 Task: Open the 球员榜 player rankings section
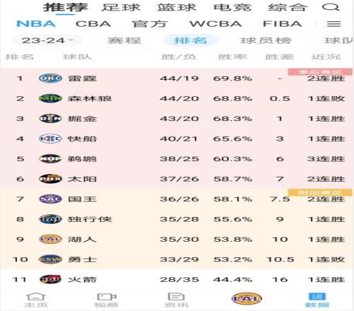click(265, 40)
